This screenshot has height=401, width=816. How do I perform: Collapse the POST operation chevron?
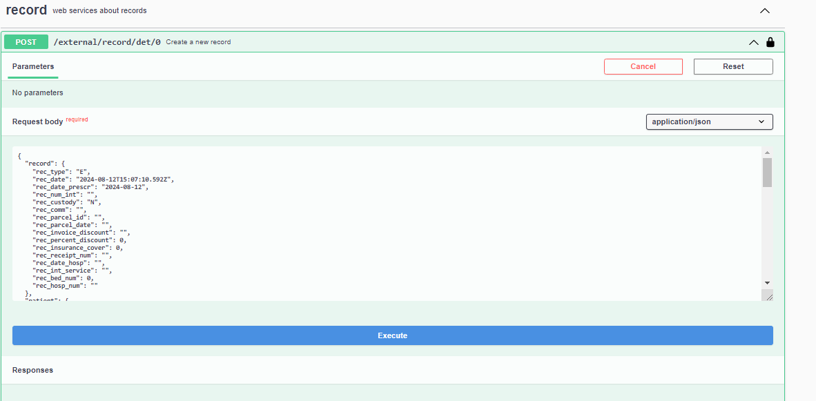(x=754, y=42)
